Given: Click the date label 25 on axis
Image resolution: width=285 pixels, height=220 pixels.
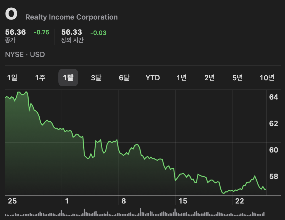Looking at the screenshot, I should 12,201.
